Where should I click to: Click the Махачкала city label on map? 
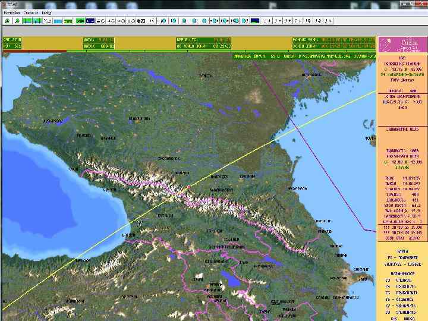click(x=297, y=188)
